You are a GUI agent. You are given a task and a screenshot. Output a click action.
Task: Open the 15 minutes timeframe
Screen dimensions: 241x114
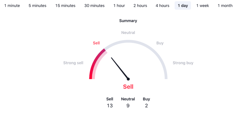pyautogui.click(x=65, y=6)
